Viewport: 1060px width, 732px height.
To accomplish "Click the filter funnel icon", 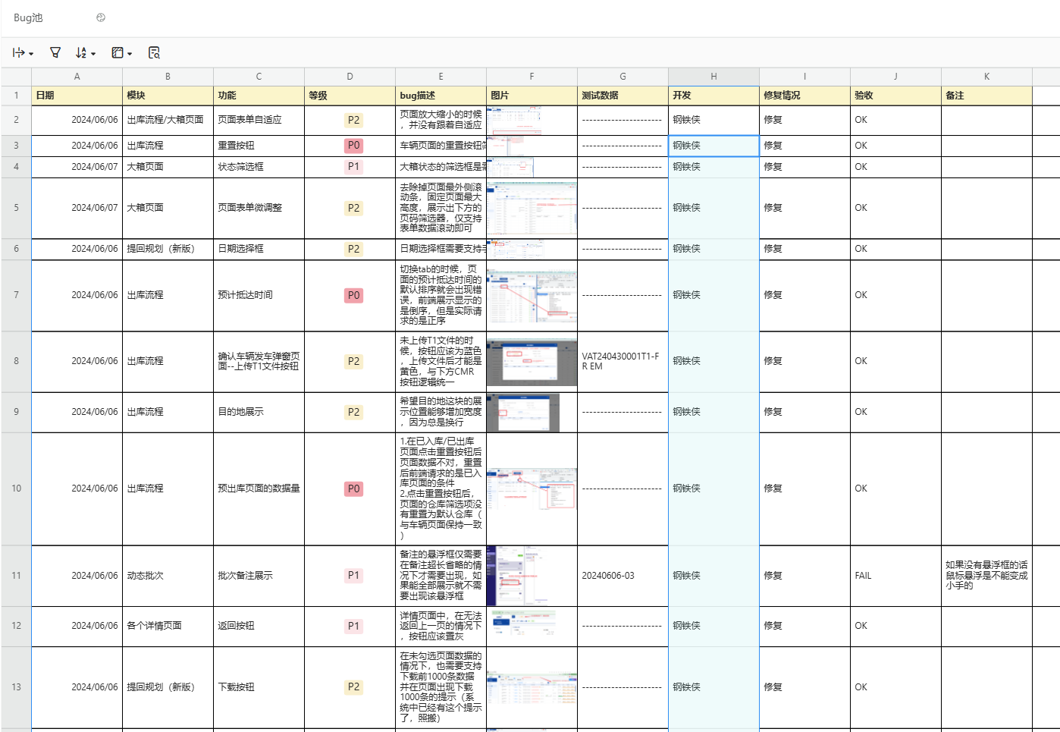I will click(55, 52).
